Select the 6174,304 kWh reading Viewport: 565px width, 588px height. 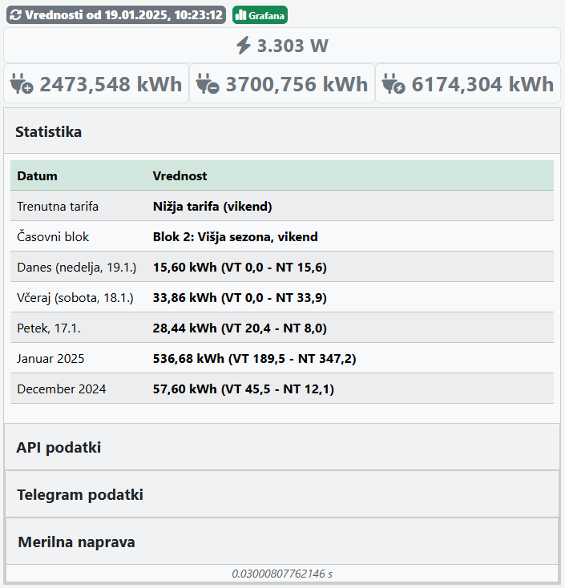click(482, 83)
